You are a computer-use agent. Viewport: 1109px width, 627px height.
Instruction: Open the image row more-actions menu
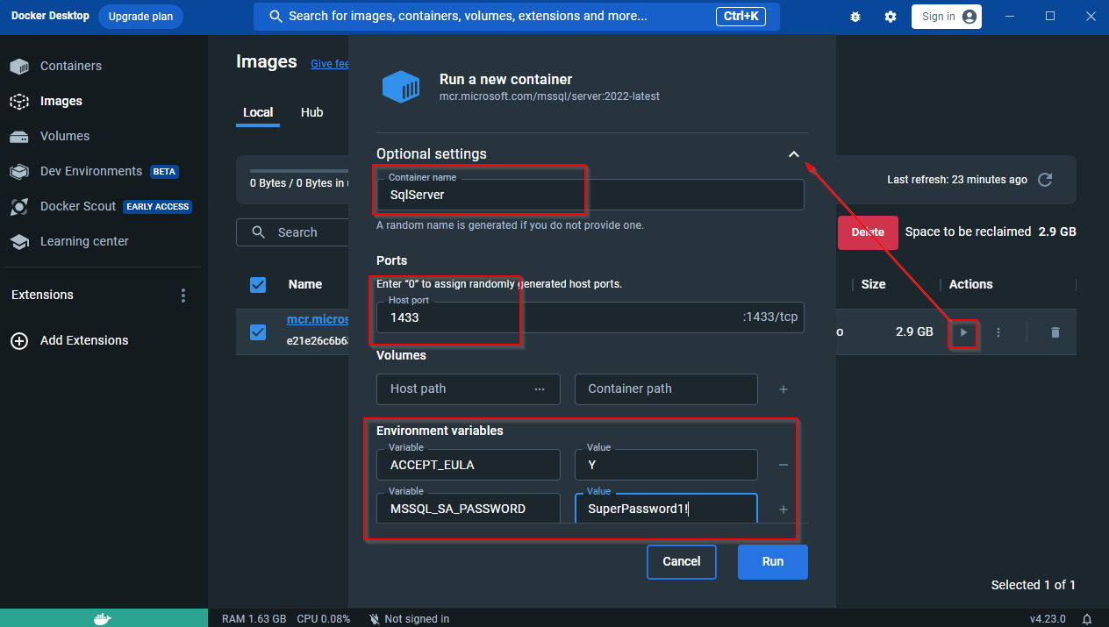[998, 332]
